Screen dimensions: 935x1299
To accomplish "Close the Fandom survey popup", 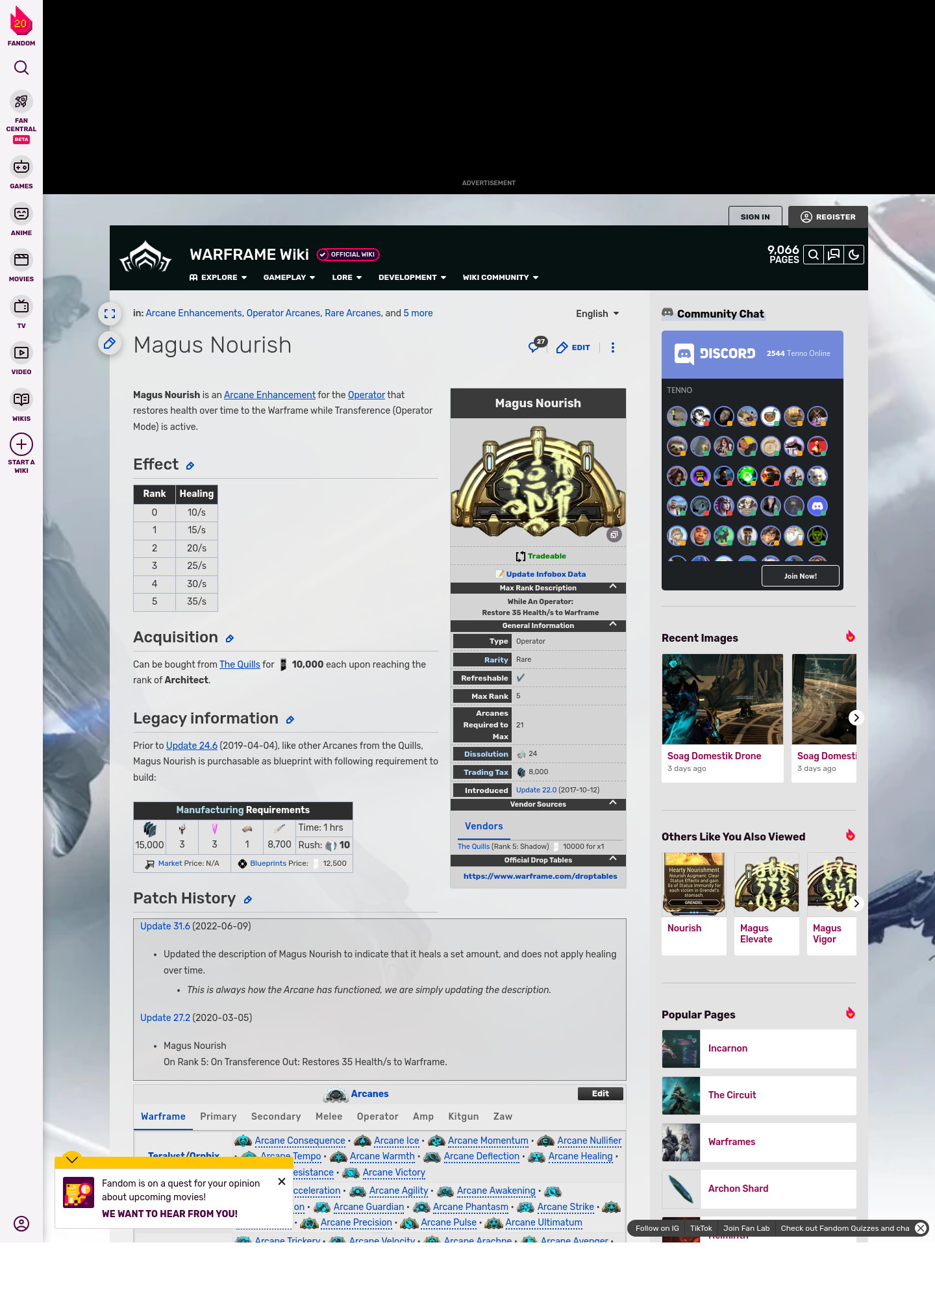I will click(x=282, y=1181).
